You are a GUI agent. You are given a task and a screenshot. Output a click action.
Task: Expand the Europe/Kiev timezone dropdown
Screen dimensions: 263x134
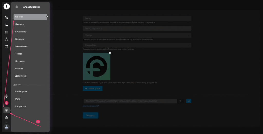point(137,45)
